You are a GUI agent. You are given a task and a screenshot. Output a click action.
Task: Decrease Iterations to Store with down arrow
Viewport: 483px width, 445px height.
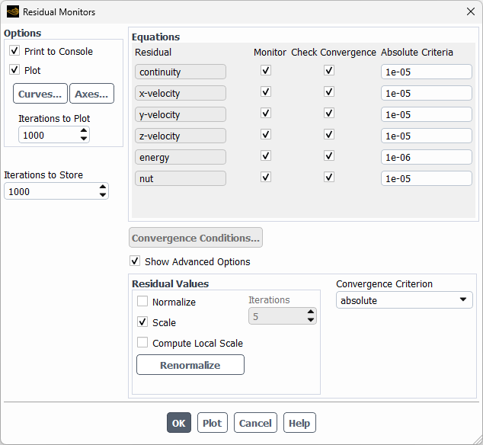pyautogui.click(x=103, y=195)
